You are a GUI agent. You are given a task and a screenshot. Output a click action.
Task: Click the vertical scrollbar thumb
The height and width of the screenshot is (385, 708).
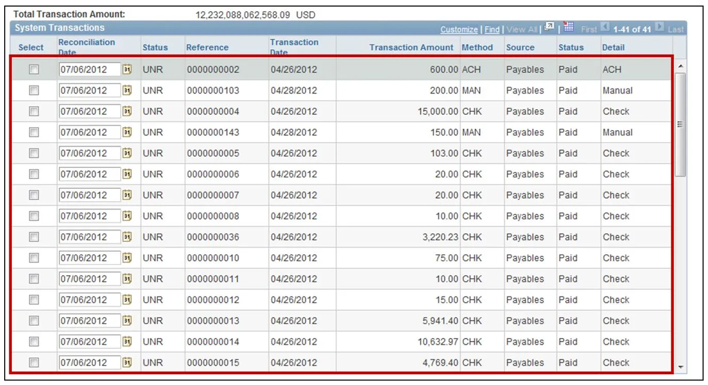click(681, 125)
